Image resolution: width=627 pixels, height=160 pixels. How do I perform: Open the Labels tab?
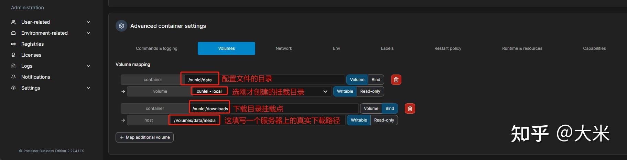(387, 48)
